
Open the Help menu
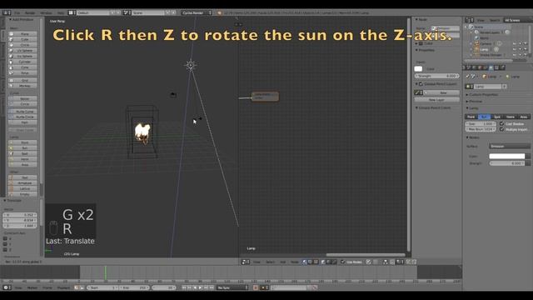61,12
